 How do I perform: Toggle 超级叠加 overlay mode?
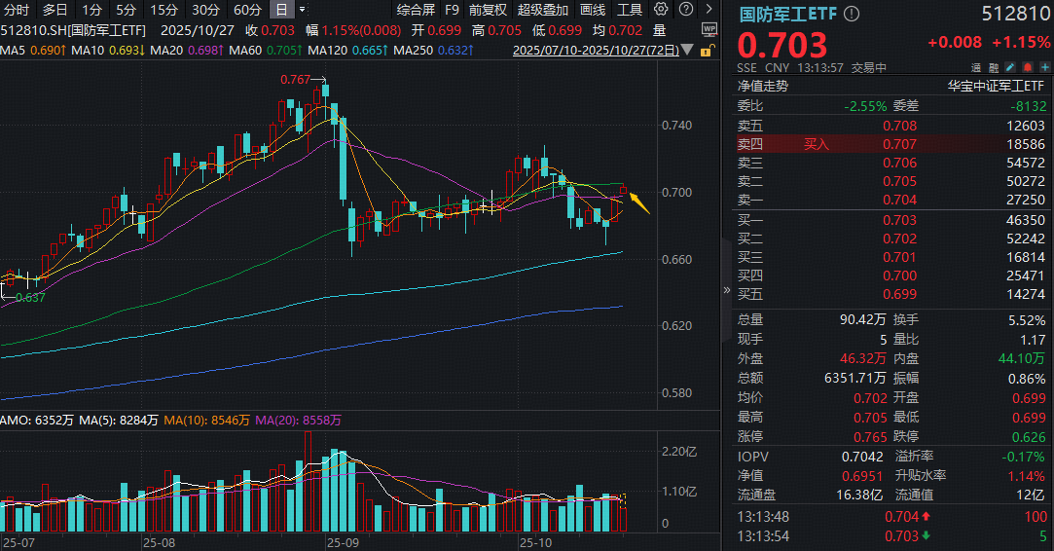pos(542,10)
